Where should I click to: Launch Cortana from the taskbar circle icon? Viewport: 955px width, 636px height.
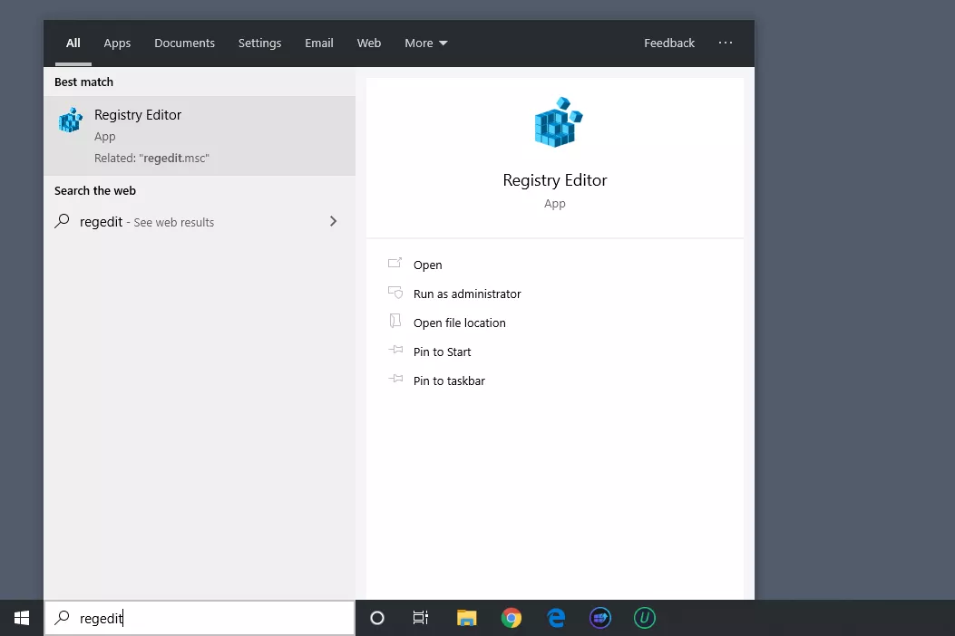[x=377, y=619]
